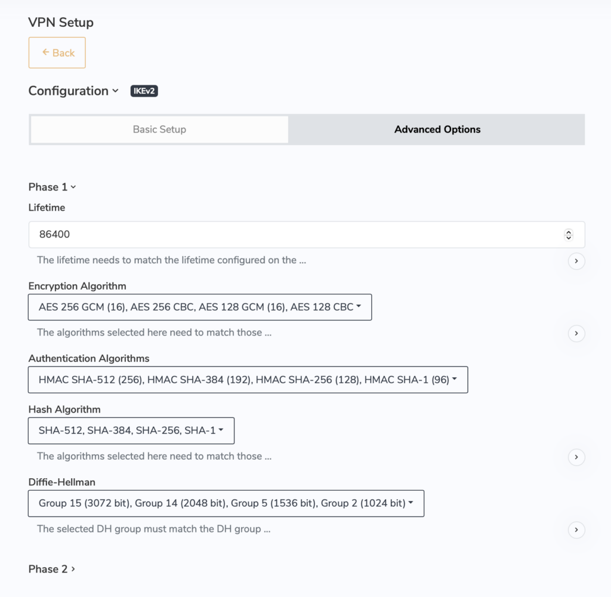Expand the Hash Algorithm help chevron icon

click(x=576, y=457)
